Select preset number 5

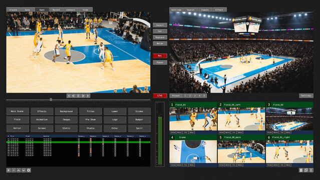[x=204, y=95]
